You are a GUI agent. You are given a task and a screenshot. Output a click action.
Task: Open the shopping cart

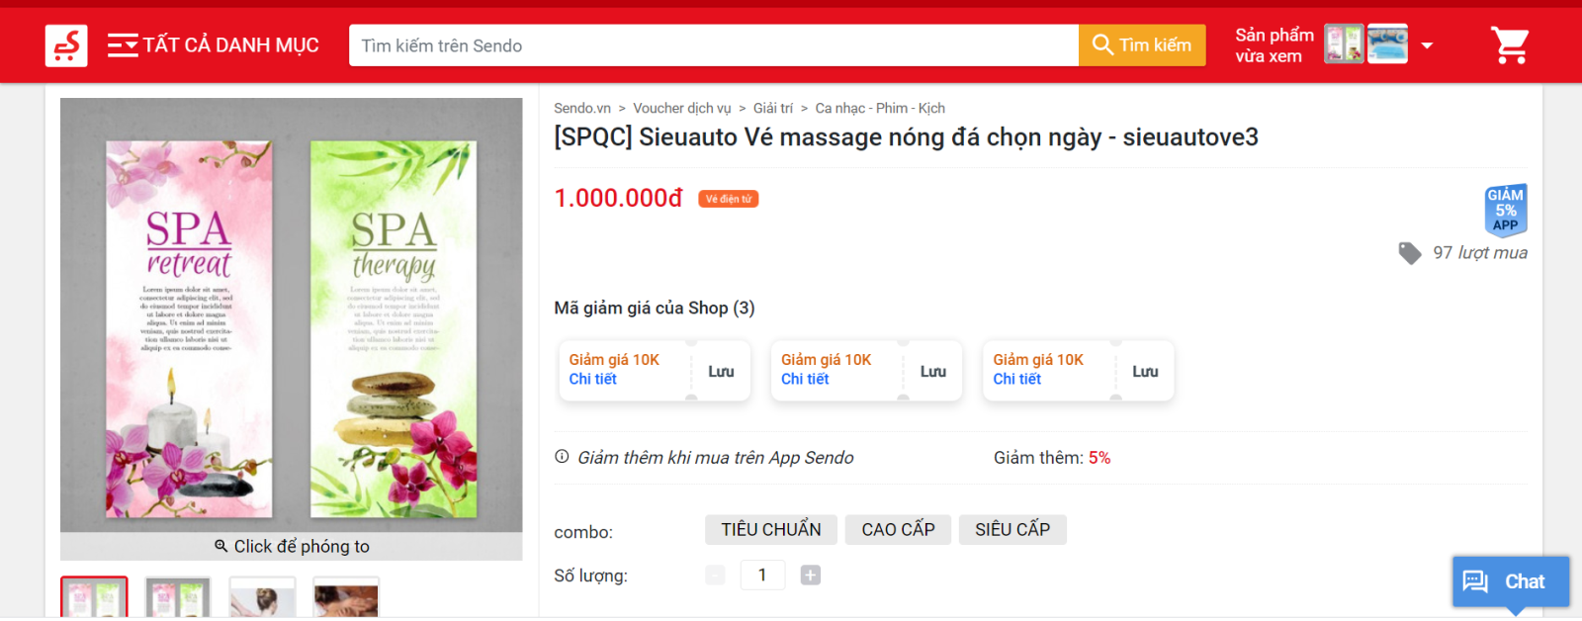(1510, 45)
